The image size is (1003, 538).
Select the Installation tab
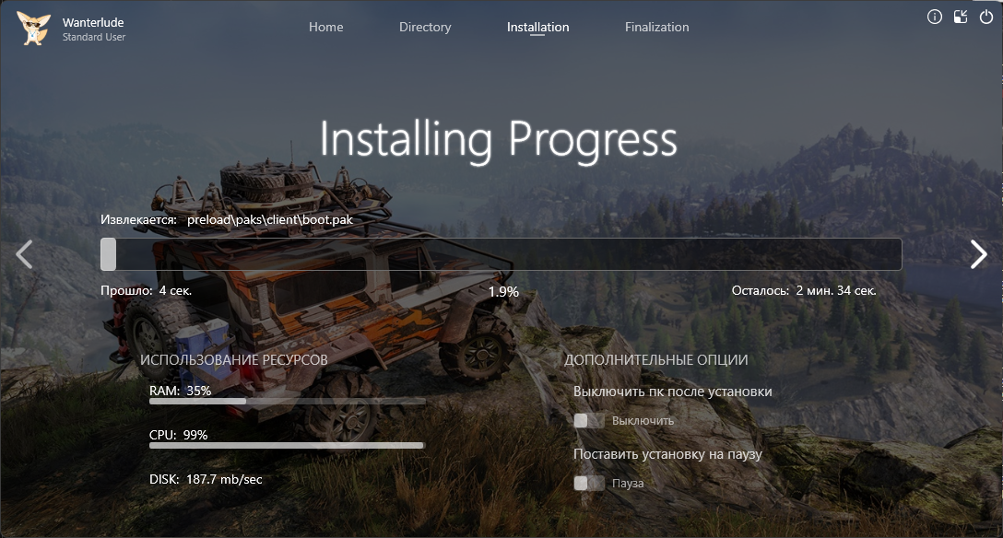537,27
